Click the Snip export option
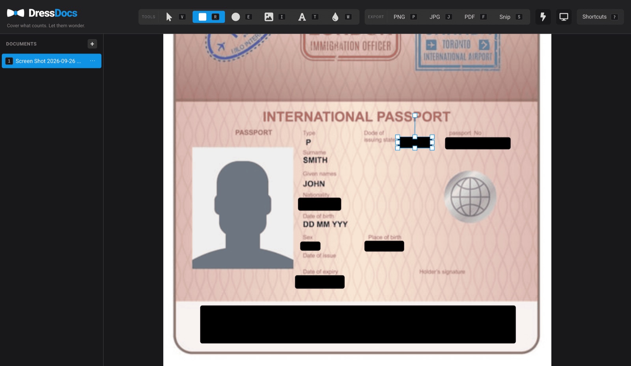 [x=511, y=17]
